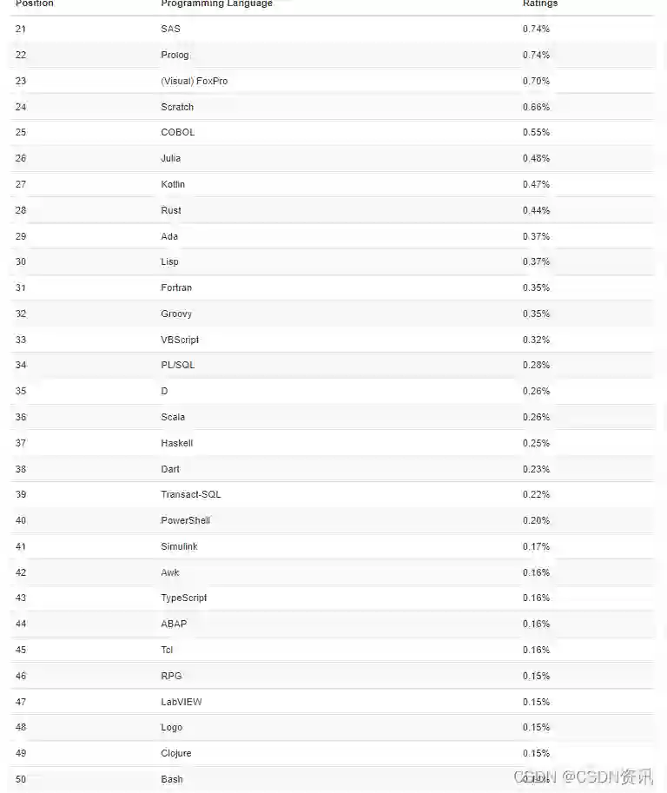
Task: Click on Rust language name
Action: coord(171,210)
